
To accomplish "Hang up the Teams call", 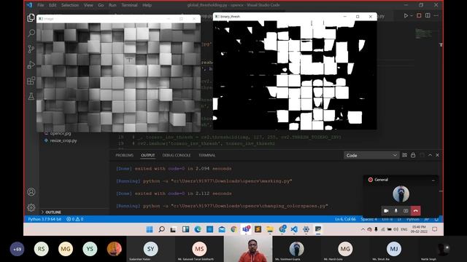I will tap(416, 210).
